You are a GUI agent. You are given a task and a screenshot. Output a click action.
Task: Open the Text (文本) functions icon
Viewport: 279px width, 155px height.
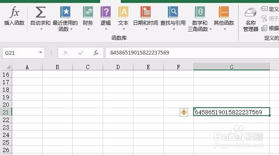coord(123,12)
